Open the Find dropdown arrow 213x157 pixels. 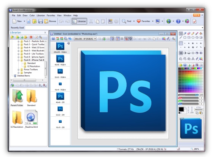point(134,21)
